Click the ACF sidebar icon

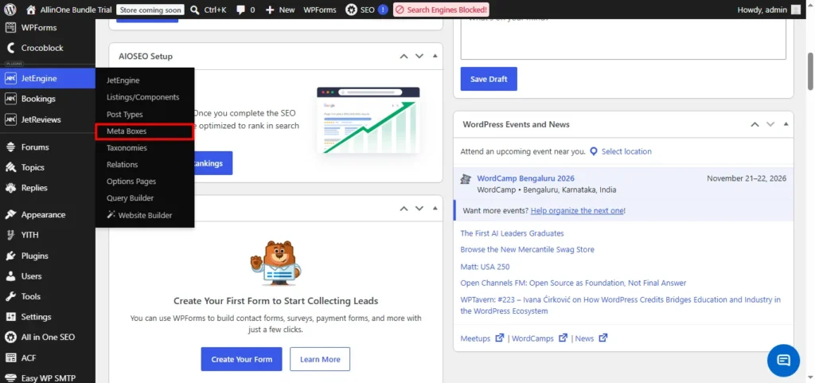pos(10,358)
